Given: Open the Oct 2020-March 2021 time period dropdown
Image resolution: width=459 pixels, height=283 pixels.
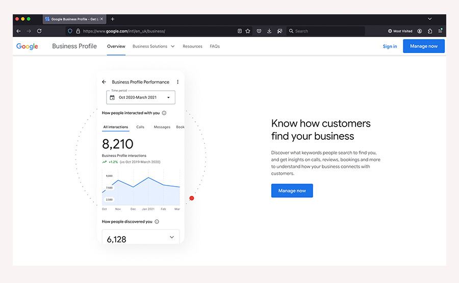Looking at the screenshot, I should point(141,97).
